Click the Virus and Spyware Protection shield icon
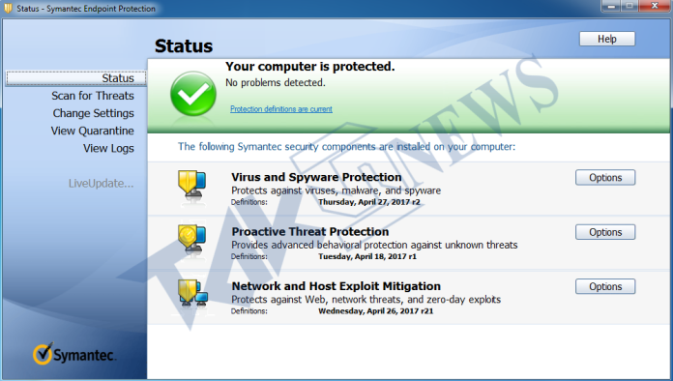This screenshot has width=673, height=381. coord(191,187)
